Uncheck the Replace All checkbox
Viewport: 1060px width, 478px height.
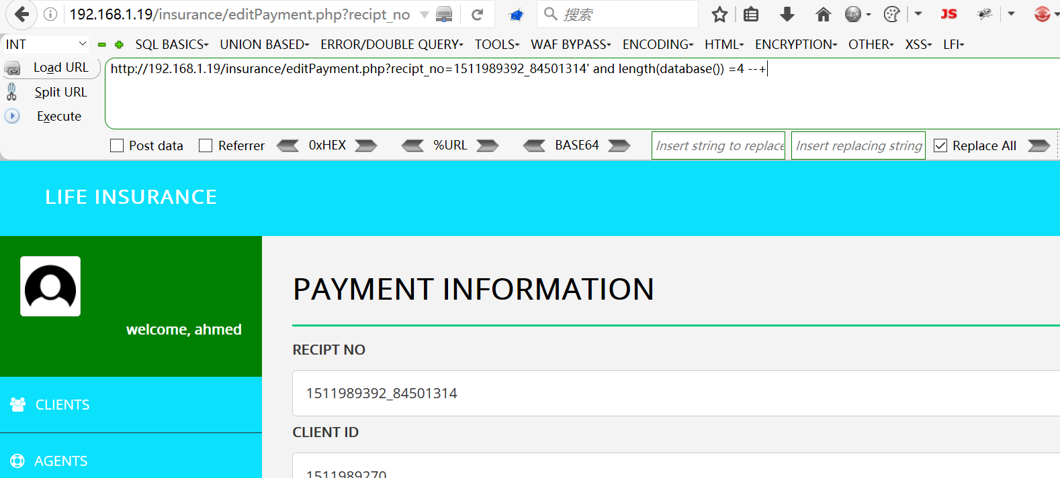click(x=940, y=145)
